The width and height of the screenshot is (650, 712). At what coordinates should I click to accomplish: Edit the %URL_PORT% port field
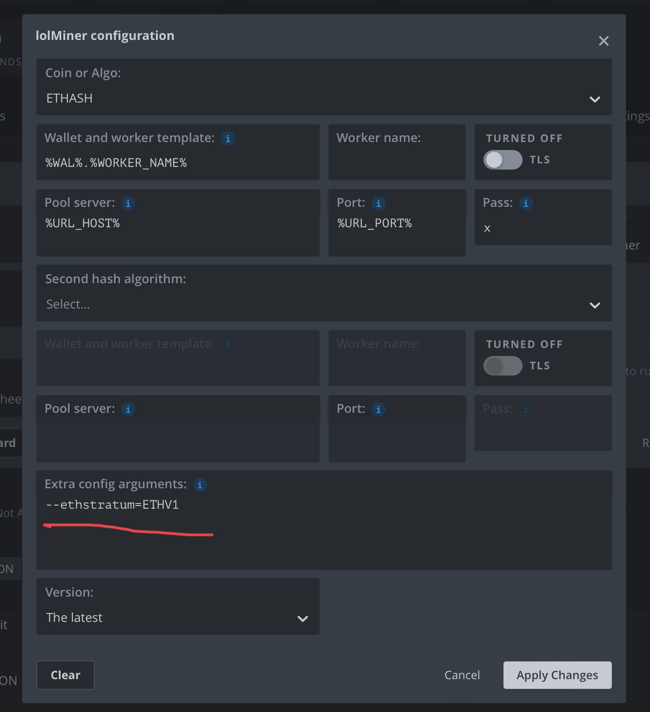click(397, 223)
